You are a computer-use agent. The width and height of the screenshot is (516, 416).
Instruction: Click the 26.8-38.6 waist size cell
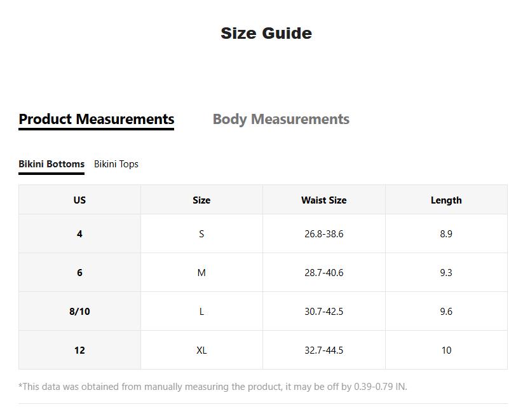(x=323, y=234)
